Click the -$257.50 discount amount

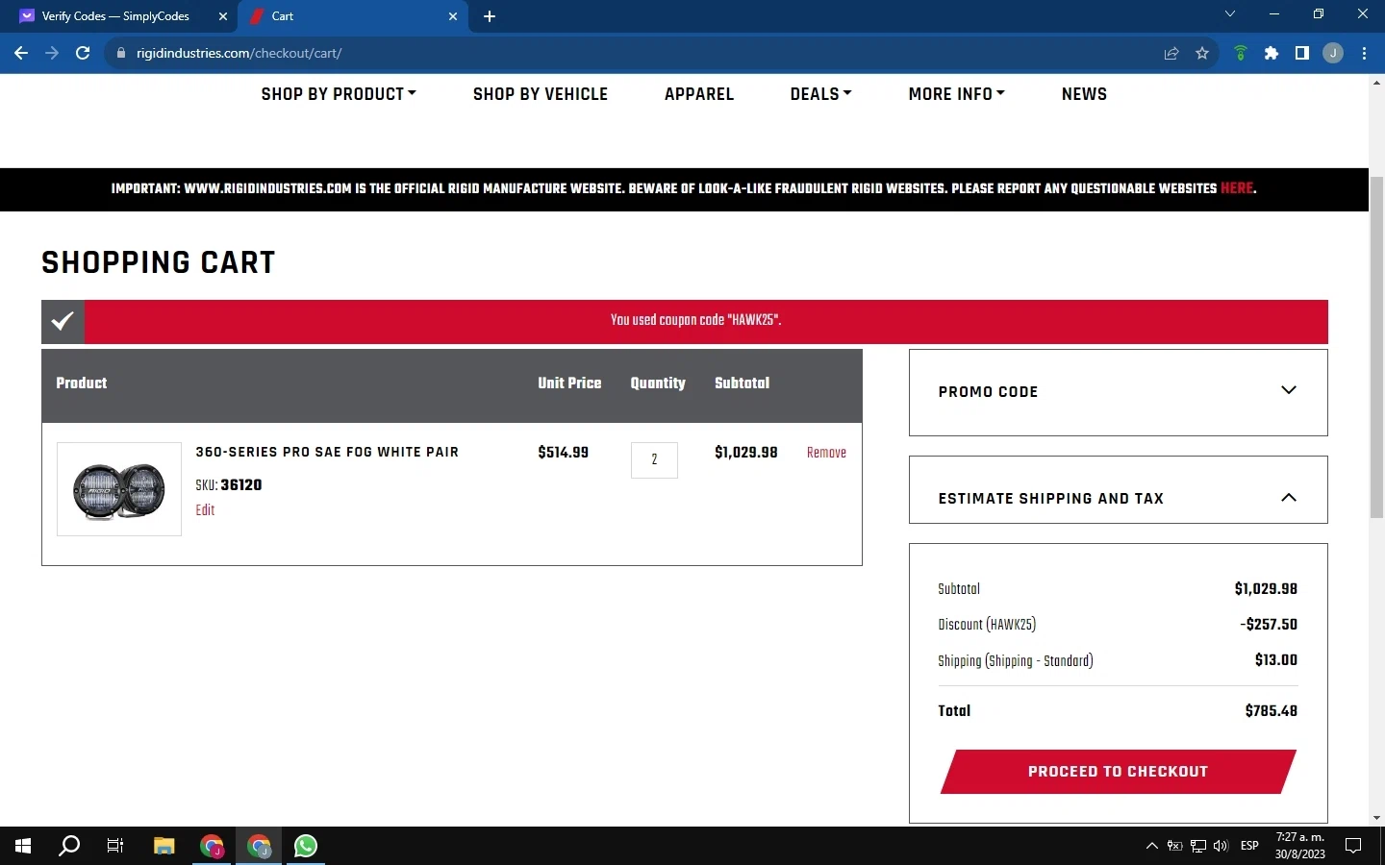(x=1269, y=625)
